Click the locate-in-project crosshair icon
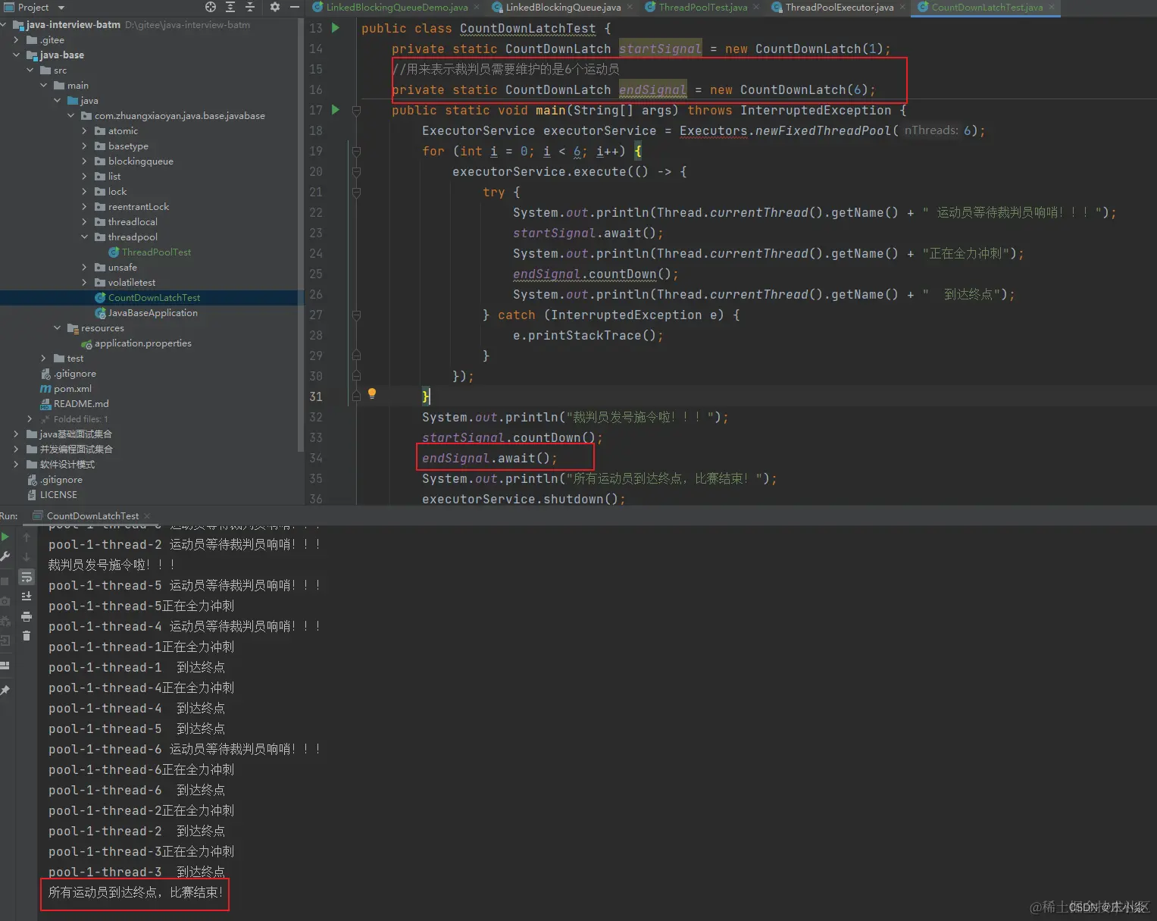 (x=211, y=7)
